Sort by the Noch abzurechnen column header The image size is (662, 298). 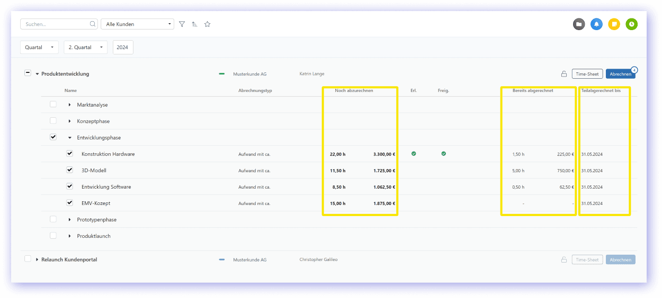(x=354, y=91)
